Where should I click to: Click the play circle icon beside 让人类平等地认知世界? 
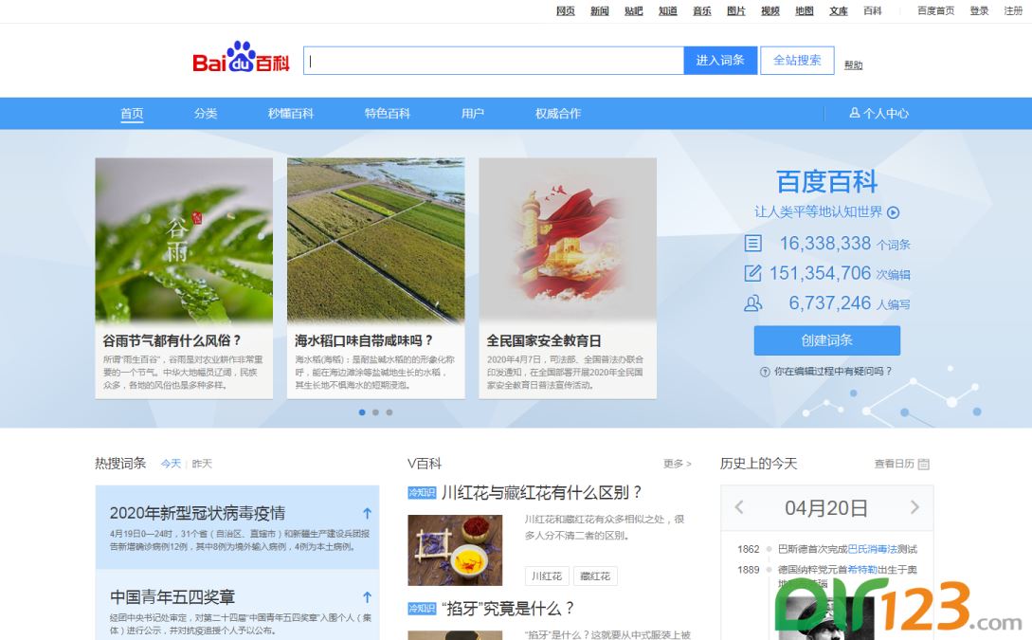pos(893,212)
